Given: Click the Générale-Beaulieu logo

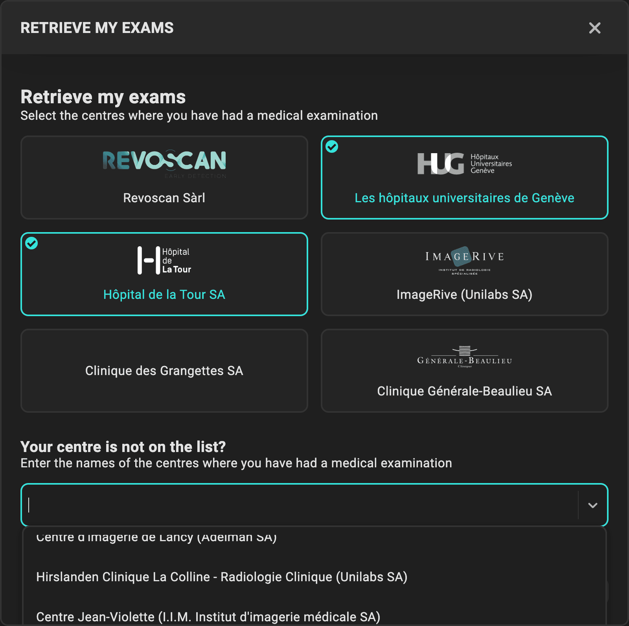Looking at the screenshot, I should pyautogui.click(x=464, y=357).
